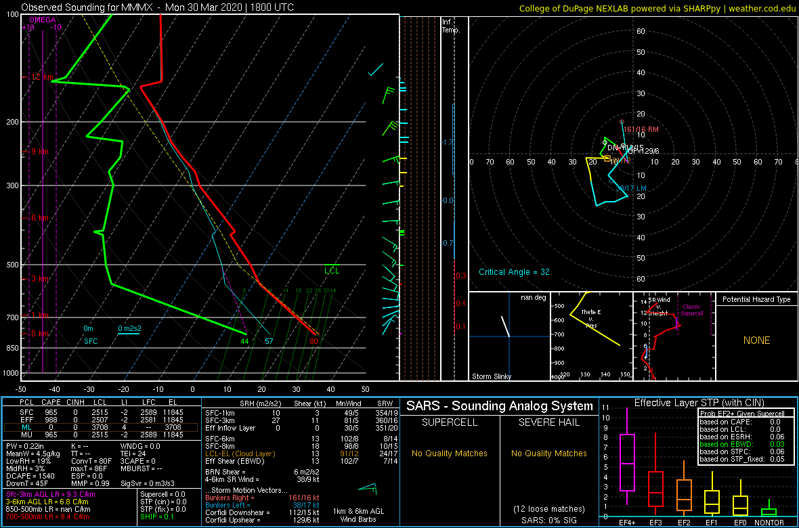
Task: Click the "Potential Hazard Type" heading
Action: pos(756,300)
